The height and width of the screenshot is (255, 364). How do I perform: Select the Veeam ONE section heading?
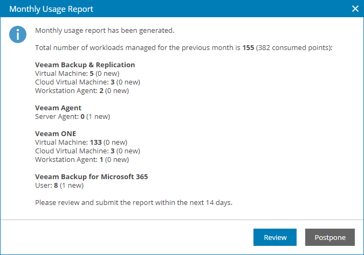click(x=56, y=133)
